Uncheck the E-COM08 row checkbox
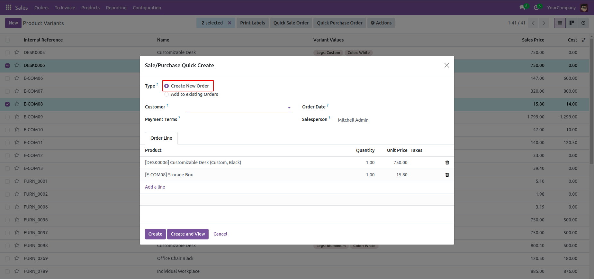This screenshot has width=594, height=279. pos(7,104)
